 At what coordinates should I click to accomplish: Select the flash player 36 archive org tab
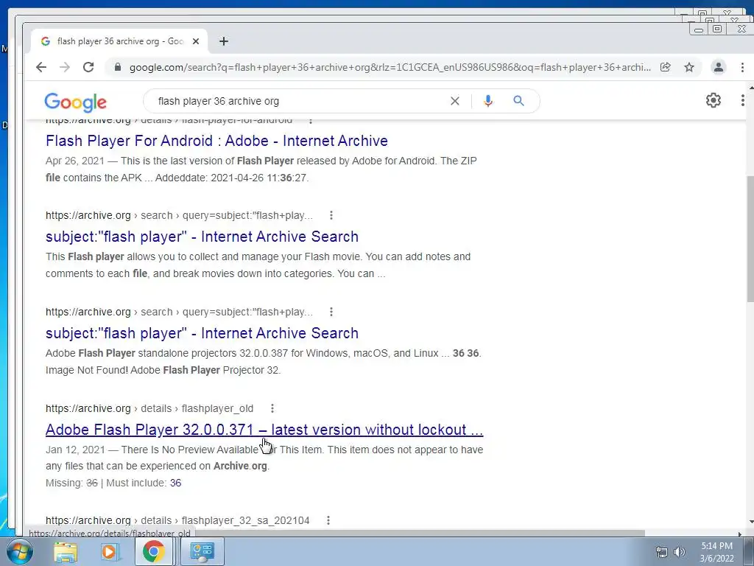(x=119, y=41)
